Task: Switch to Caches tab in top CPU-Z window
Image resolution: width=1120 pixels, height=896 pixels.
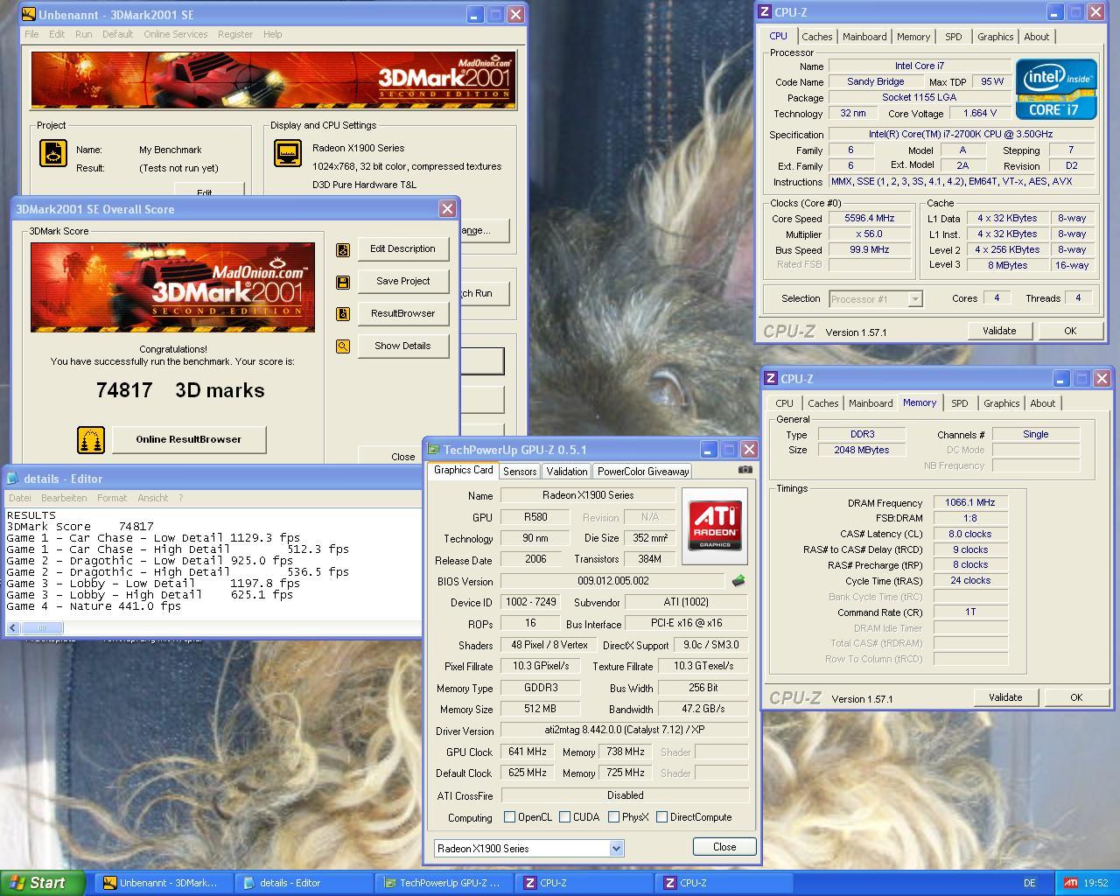Action: tap(817, 37)
